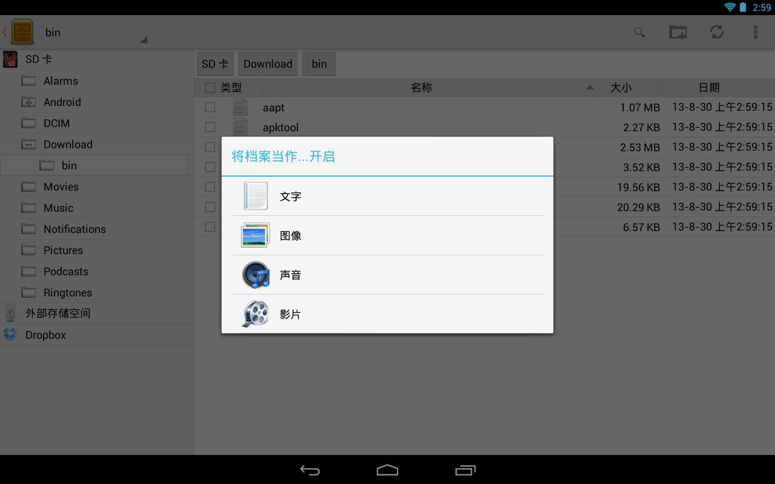Collapse the Download folder

[28, 144]
